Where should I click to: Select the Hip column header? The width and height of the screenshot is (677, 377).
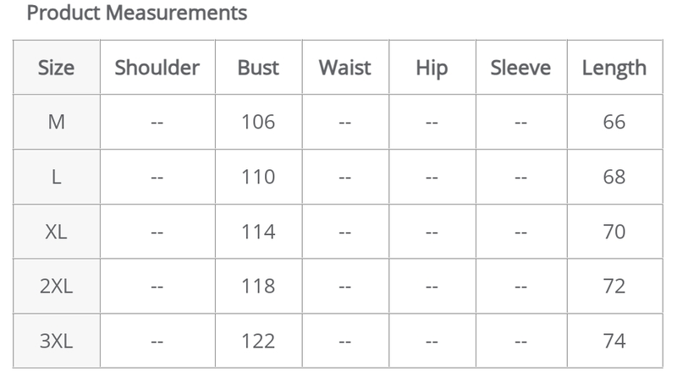click(x=432, y=68)
